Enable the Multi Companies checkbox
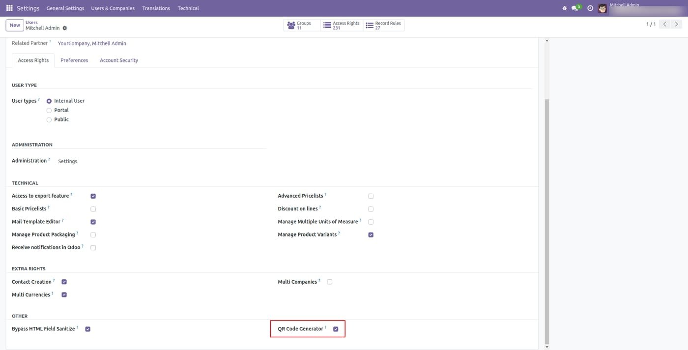This screenshot has width=688, height=350. tap(330, 282)
